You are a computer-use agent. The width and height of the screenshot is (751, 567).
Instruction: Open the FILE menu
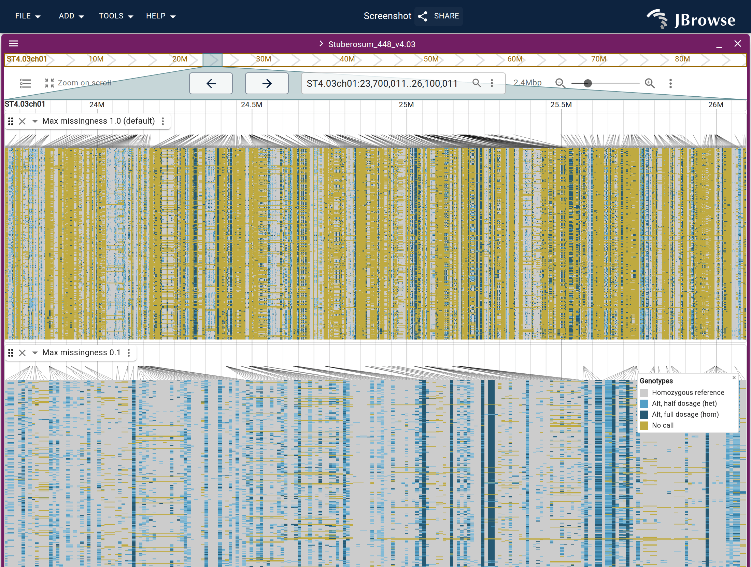(x=28, y=16)
